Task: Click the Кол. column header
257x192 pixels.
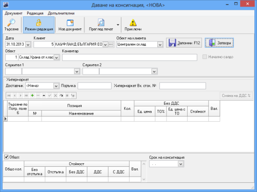Action: click(127, 108)
